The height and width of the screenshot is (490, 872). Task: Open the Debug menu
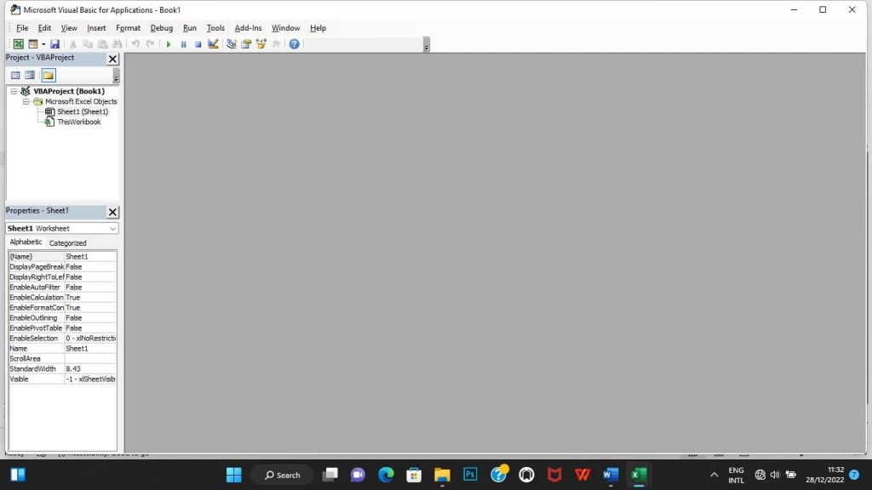(x=161, y=28)
